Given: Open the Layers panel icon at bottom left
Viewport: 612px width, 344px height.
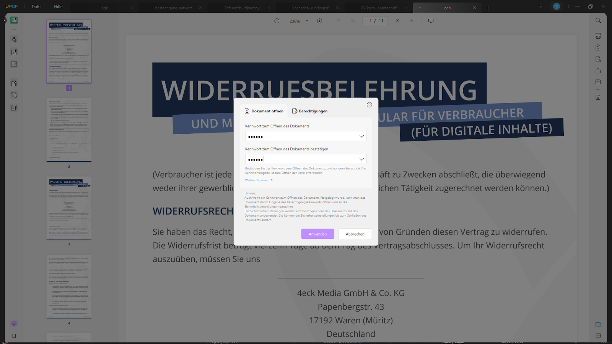Looking at the screenshot, I should coord(14,323).
